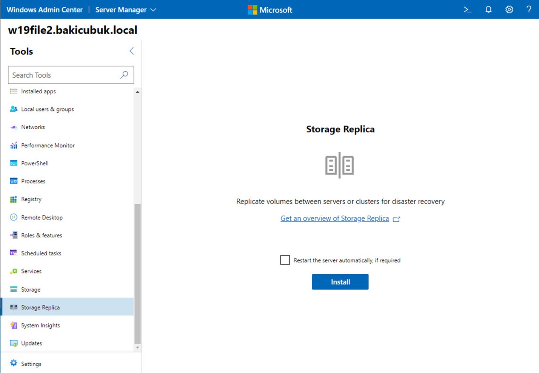Click the Scheduled tasks calendar icon
This screenshot has width=539, height=373.
tap(14, 253)
